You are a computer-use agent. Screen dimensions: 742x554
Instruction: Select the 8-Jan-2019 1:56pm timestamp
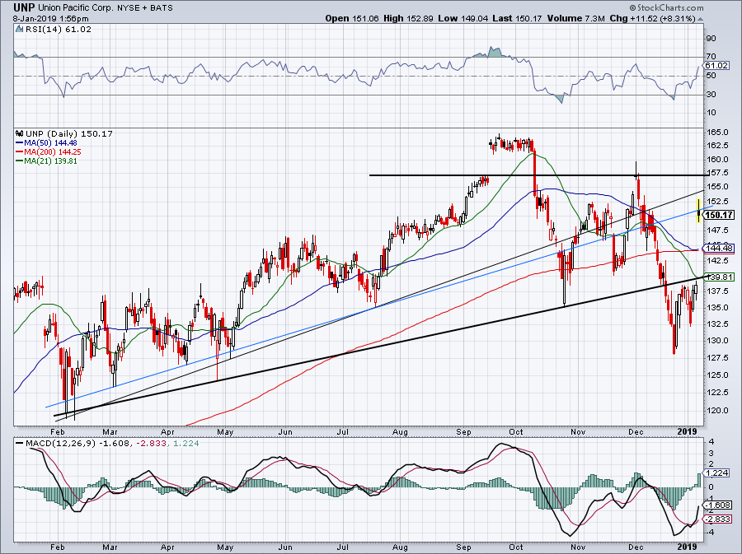pyautogui.click(x=50, y=19)
